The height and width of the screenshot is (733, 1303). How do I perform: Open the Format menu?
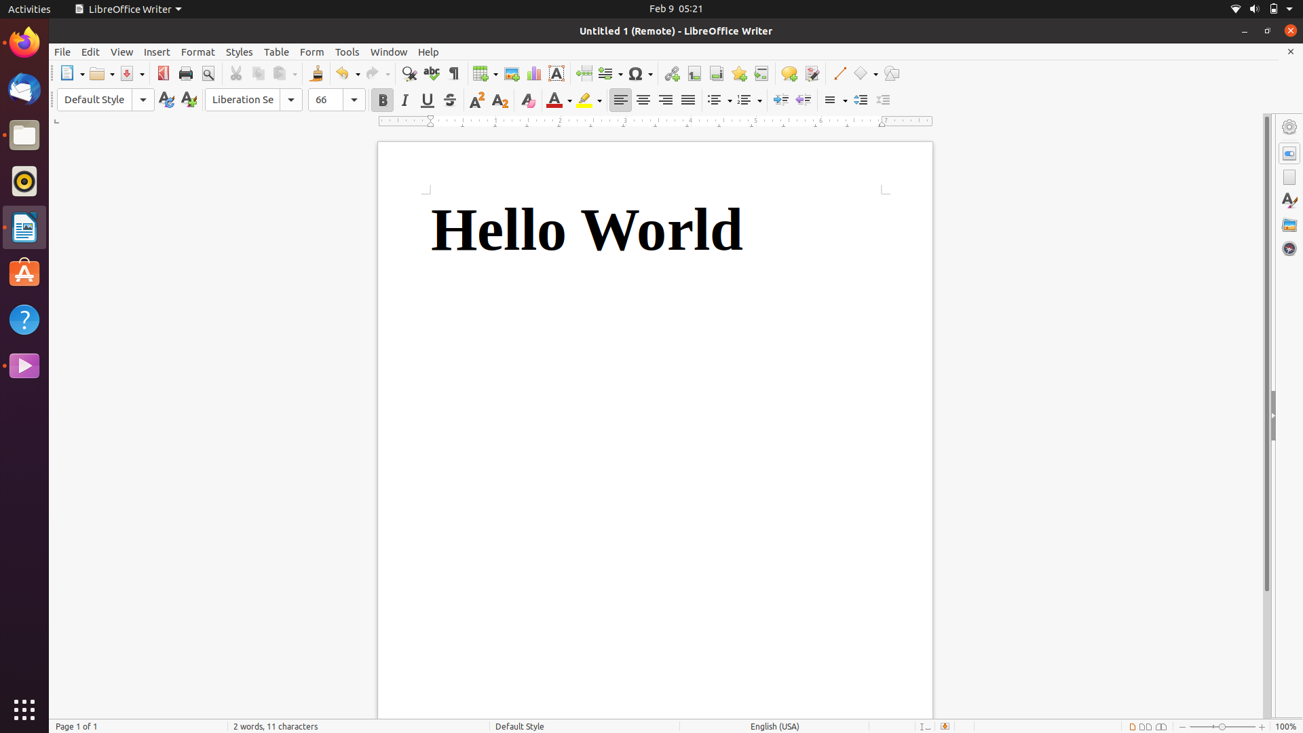198,52
